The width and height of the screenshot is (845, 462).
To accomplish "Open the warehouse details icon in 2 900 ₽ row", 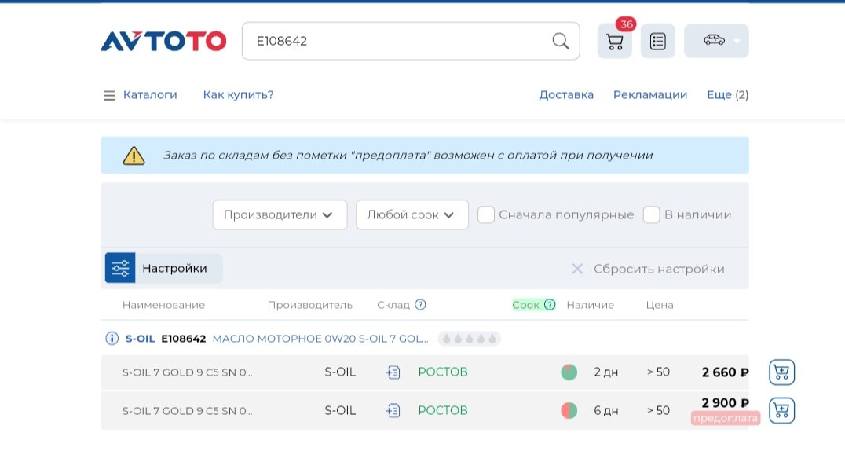I will pos(393,411).
